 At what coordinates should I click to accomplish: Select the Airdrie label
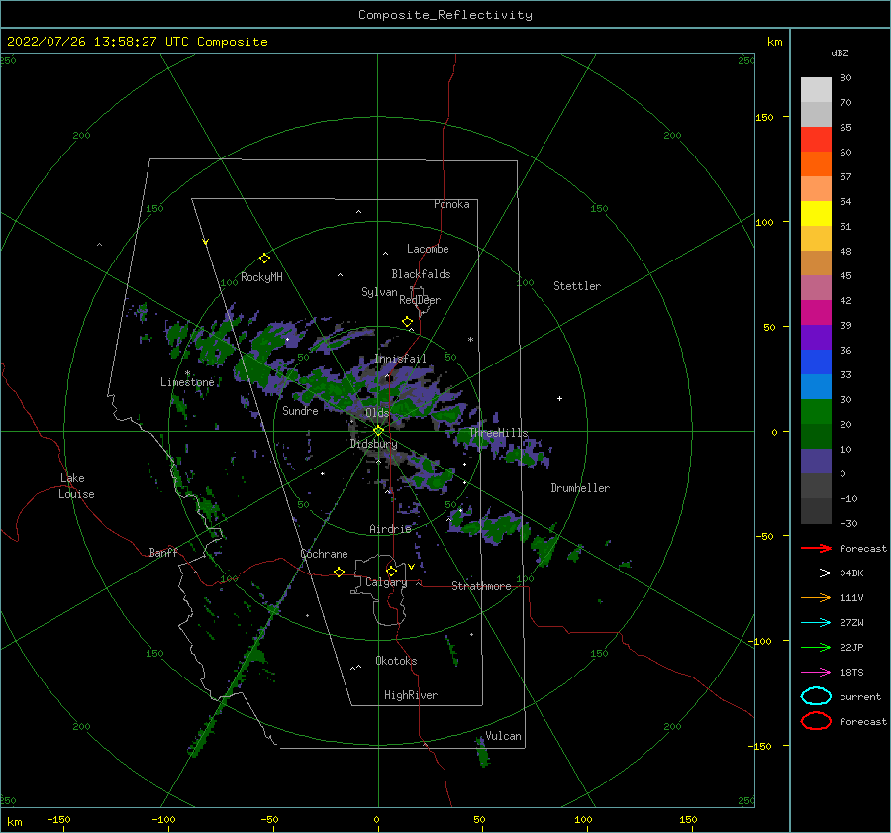click(390, 529)
